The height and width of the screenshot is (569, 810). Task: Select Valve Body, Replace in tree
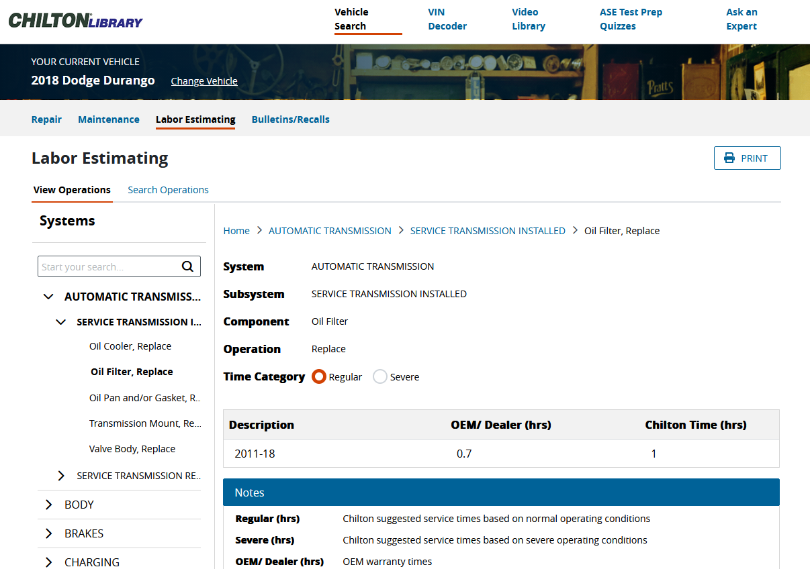tap(132, 449)
